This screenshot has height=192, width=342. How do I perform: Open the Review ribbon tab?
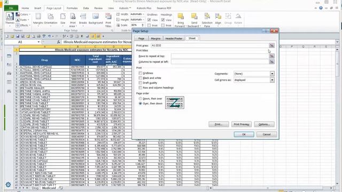tap(98, 8)
